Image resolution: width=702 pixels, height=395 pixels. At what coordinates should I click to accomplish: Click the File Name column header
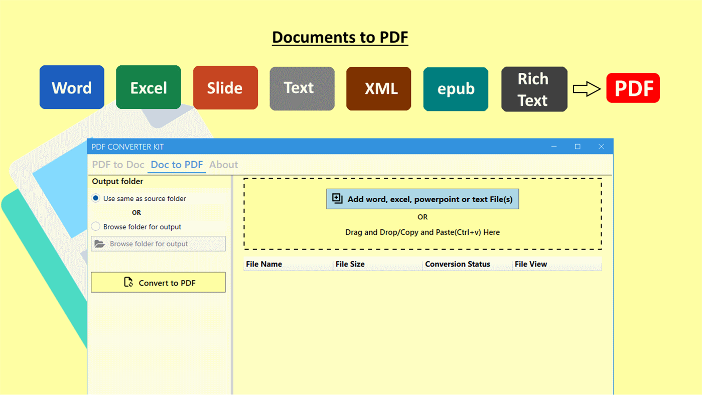[x=264, y=264]
